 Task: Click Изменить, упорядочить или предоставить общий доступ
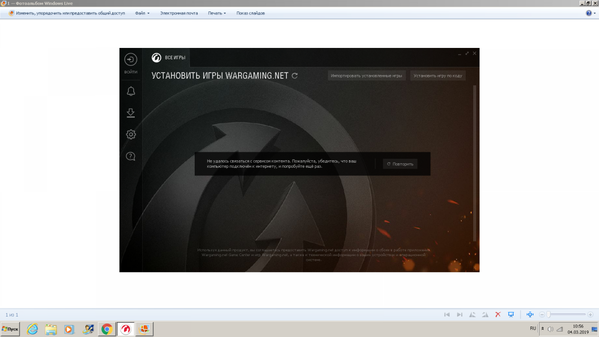(66, 13)
